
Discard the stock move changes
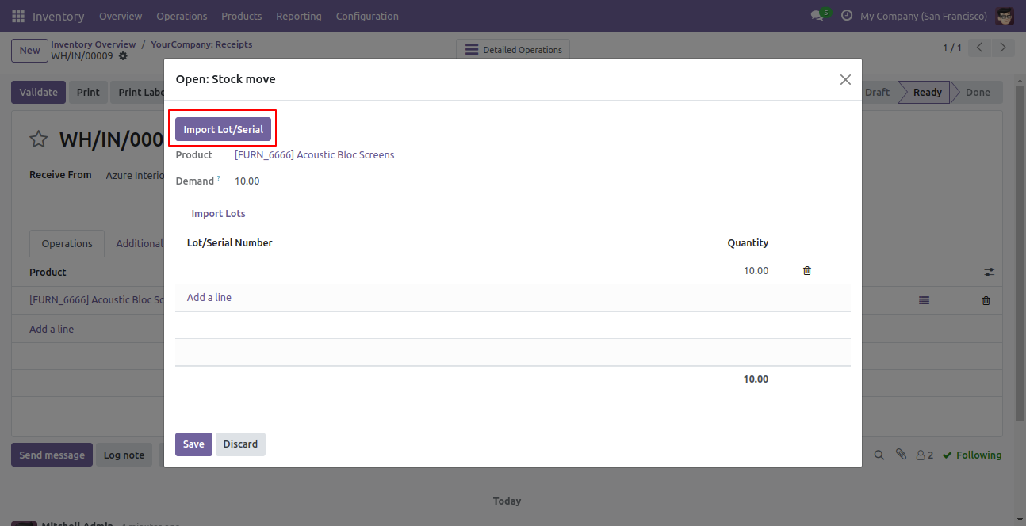(240, 444)
